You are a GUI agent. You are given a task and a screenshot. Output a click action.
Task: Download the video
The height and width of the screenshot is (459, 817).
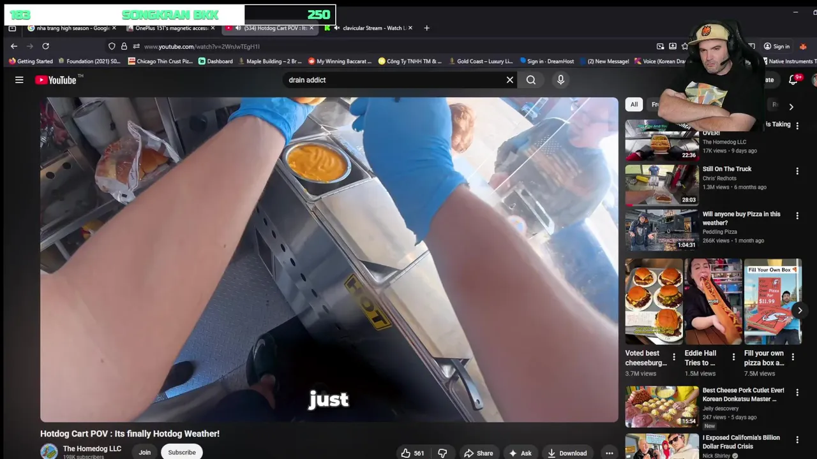tap(567, 453)
